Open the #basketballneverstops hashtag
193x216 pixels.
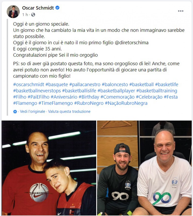pos(37,91)
